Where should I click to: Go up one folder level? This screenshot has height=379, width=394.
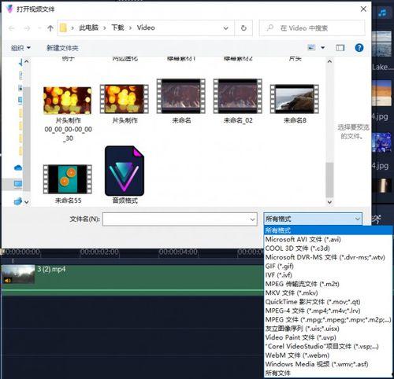(50, 28)
